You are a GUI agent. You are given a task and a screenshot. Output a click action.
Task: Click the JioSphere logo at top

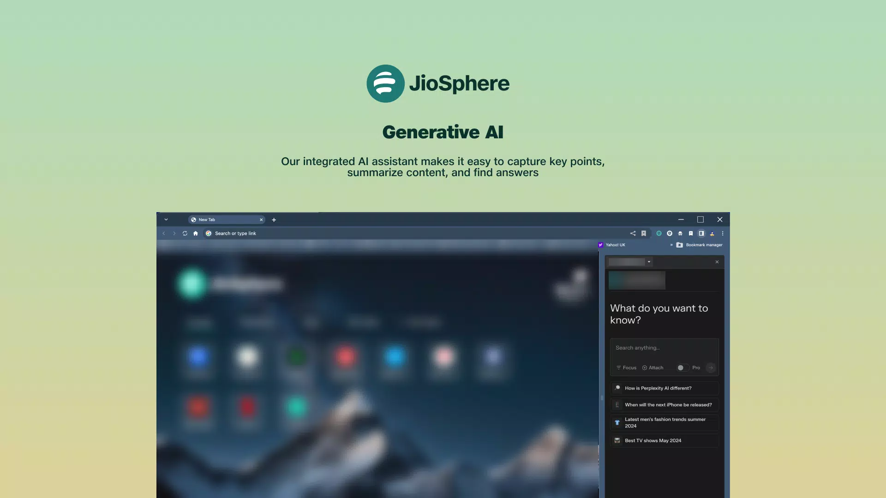tap(438, 83)
